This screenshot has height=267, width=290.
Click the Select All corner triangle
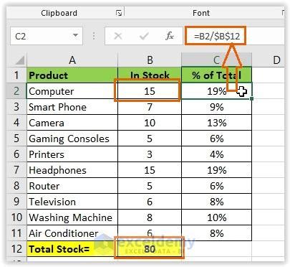[19, 60]
